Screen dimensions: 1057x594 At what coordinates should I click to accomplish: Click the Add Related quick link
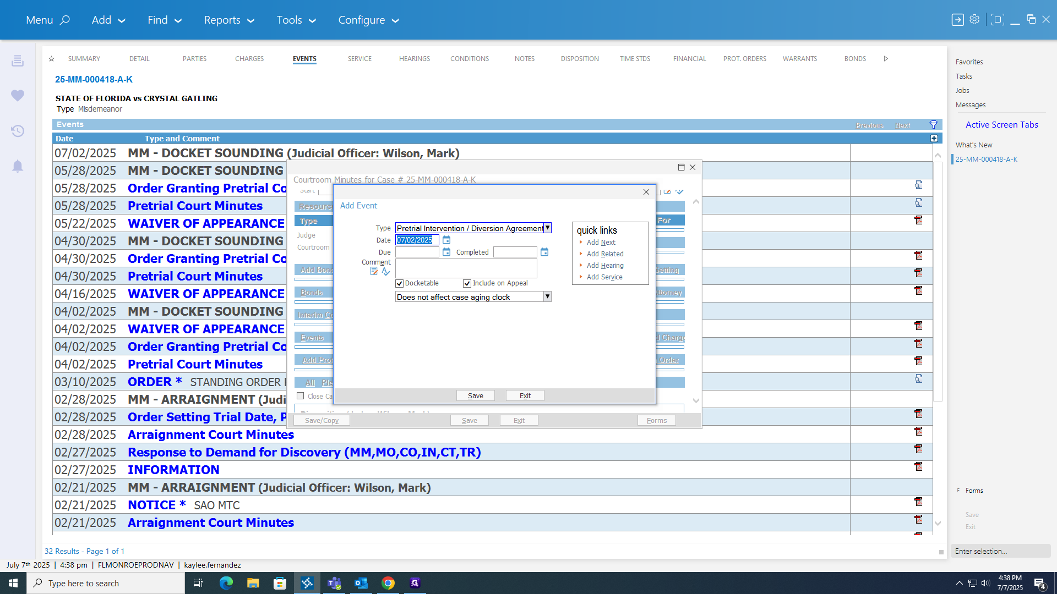(605, 254)
